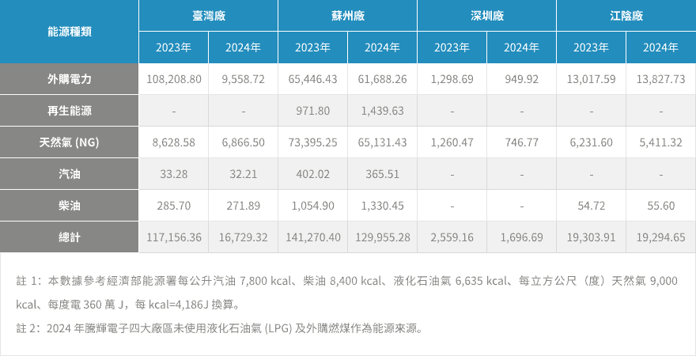Click the value 1,298.69
Viewport: 696px width, 356px height.
(452, 79)
